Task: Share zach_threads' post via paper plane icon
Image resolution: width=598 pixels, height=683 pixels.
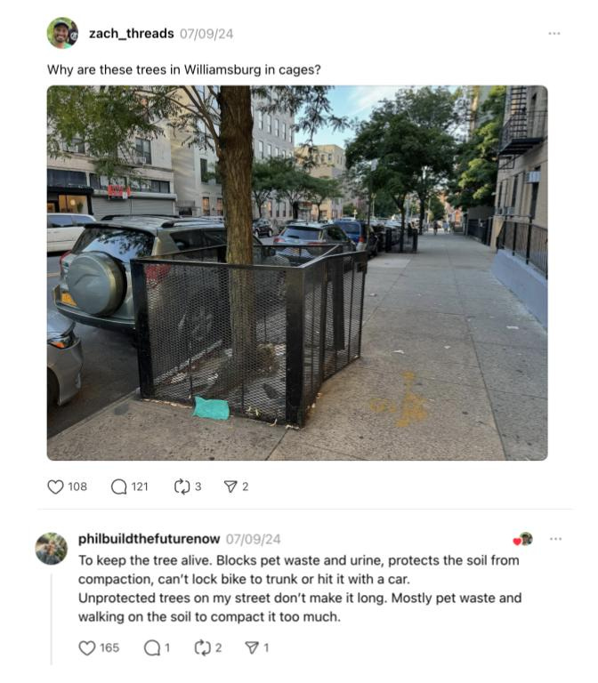Action: (x=230, y=486)
